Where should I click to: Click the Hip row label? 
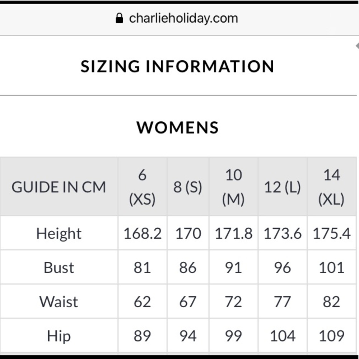click(59, 336)
